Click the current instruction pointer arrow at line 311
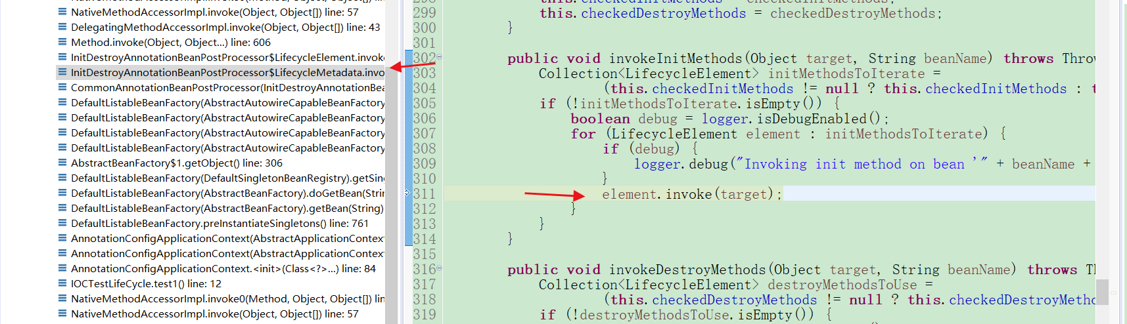 tap(407, 193)
